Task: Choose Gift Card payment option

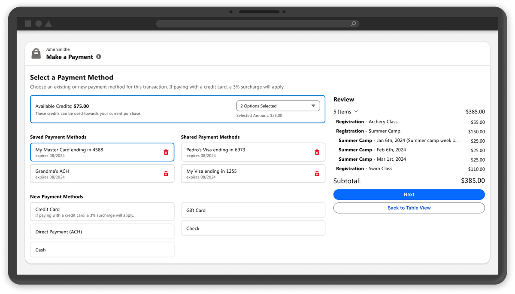Action: pos(253,210)
